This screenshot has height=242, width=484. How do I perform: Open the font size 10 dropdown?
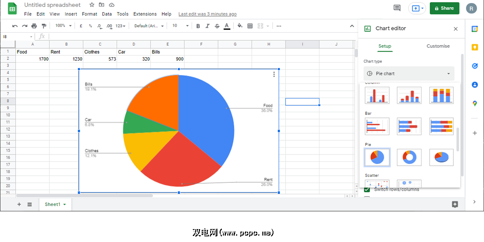180,26
